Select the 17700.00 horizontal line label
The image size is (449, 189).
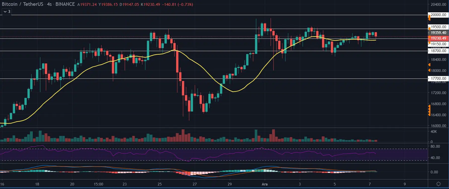pos(438,79)
